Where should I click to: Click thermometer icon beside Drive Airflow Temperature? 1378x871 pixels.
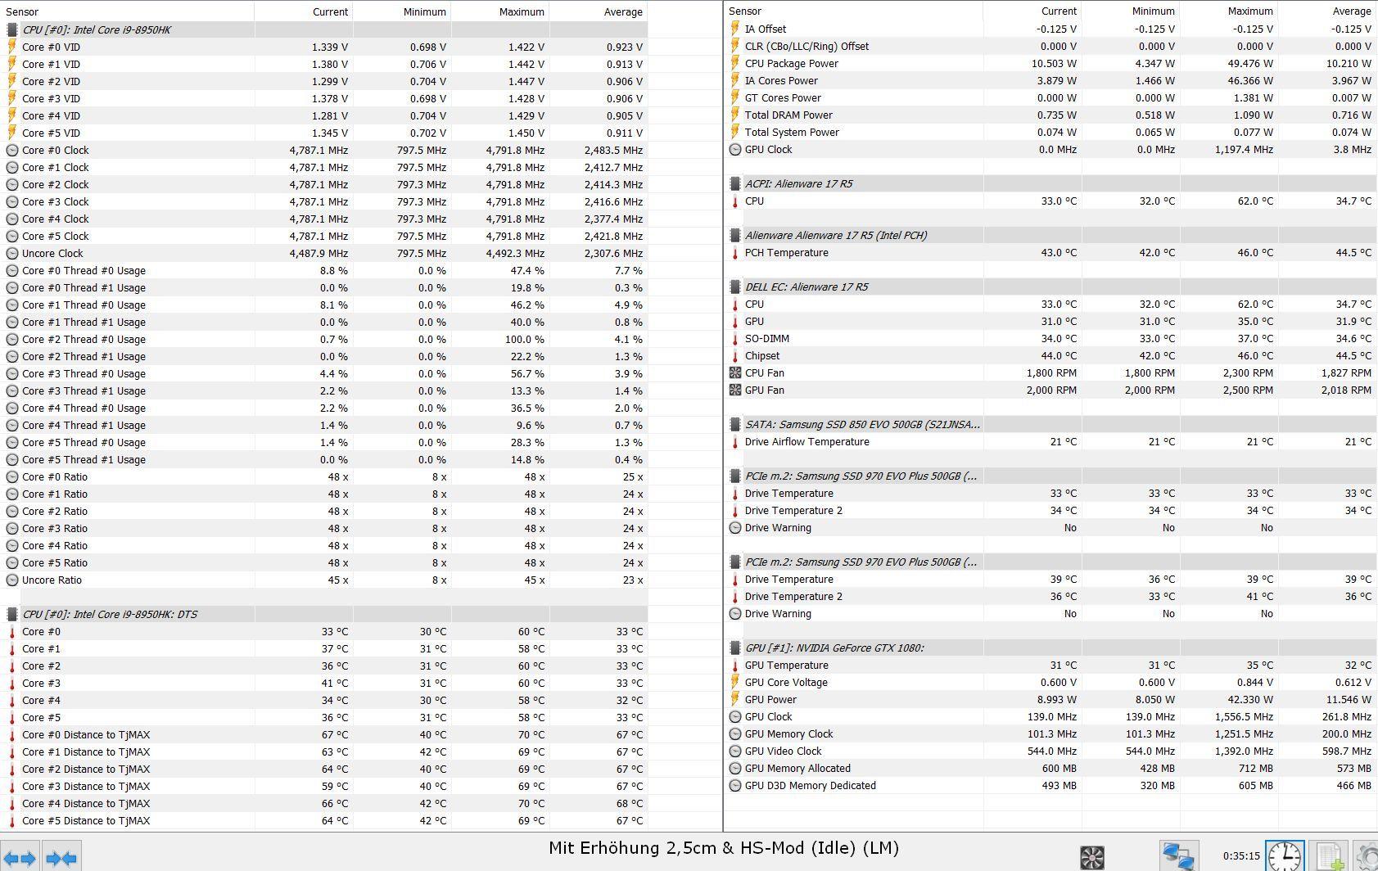[735, 442]
